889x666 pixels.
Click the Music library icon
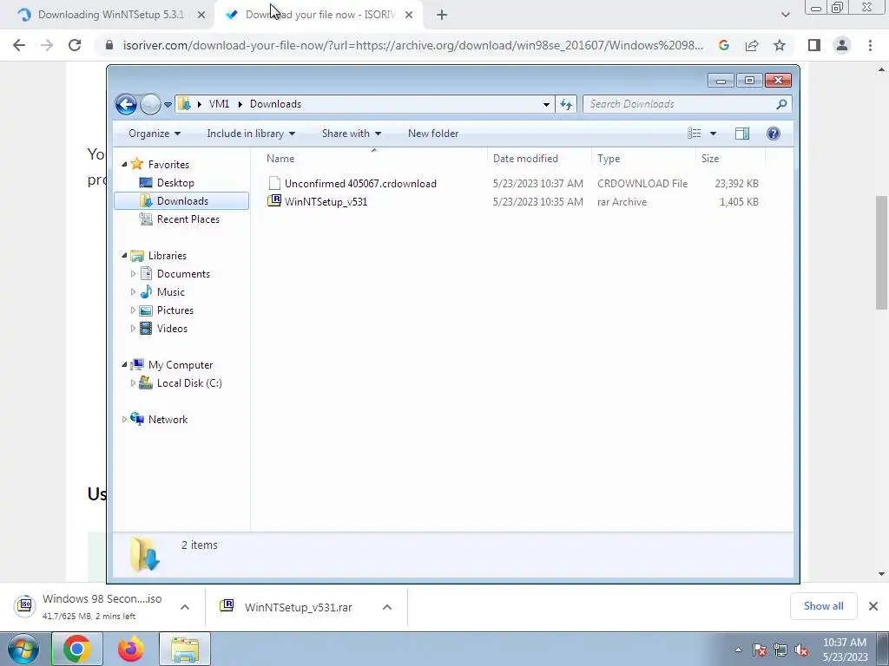pos(146,291)
